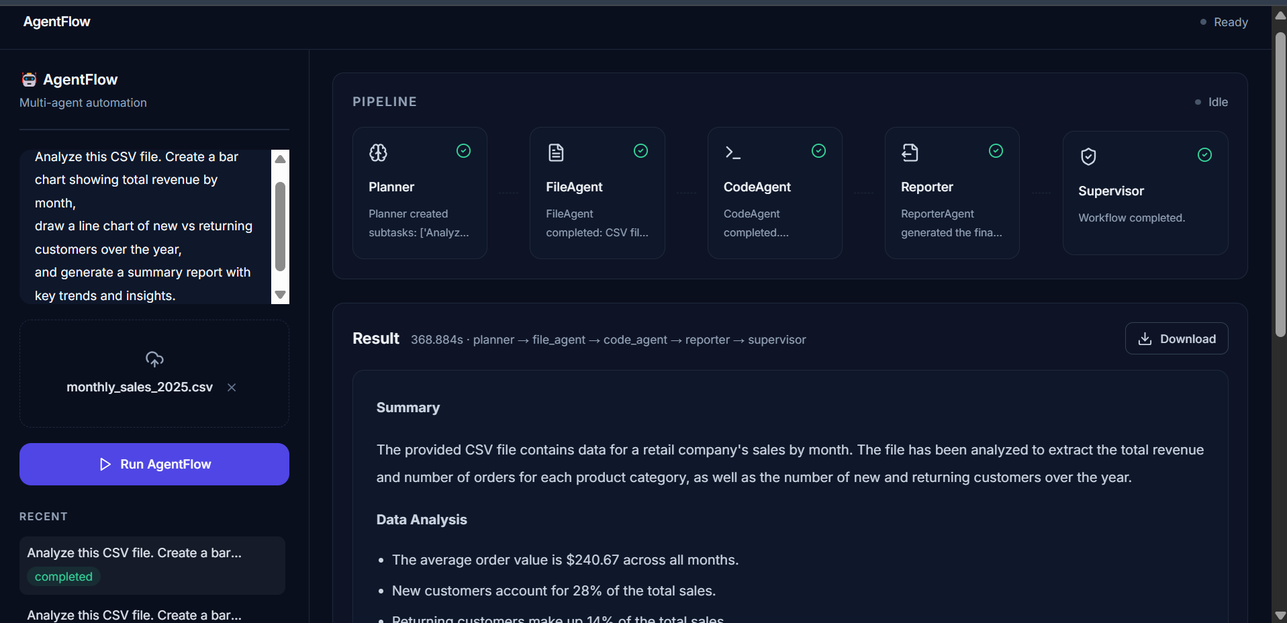The height and width of the screenshot is (623, 1287).
Task: Click the Idle pipeline status
Action: (x=1212, y=102)
